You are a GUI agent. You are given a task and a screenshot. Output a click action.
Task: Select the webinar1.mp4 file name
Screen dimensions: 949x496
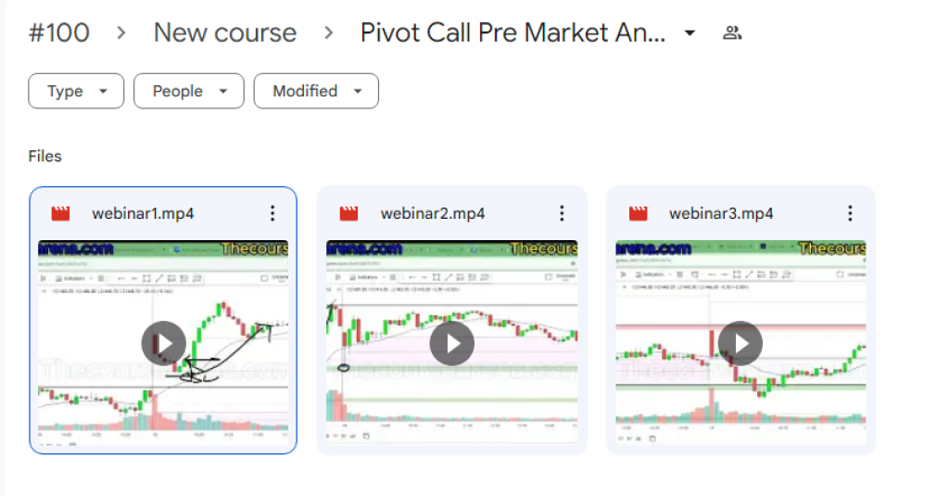143,214
